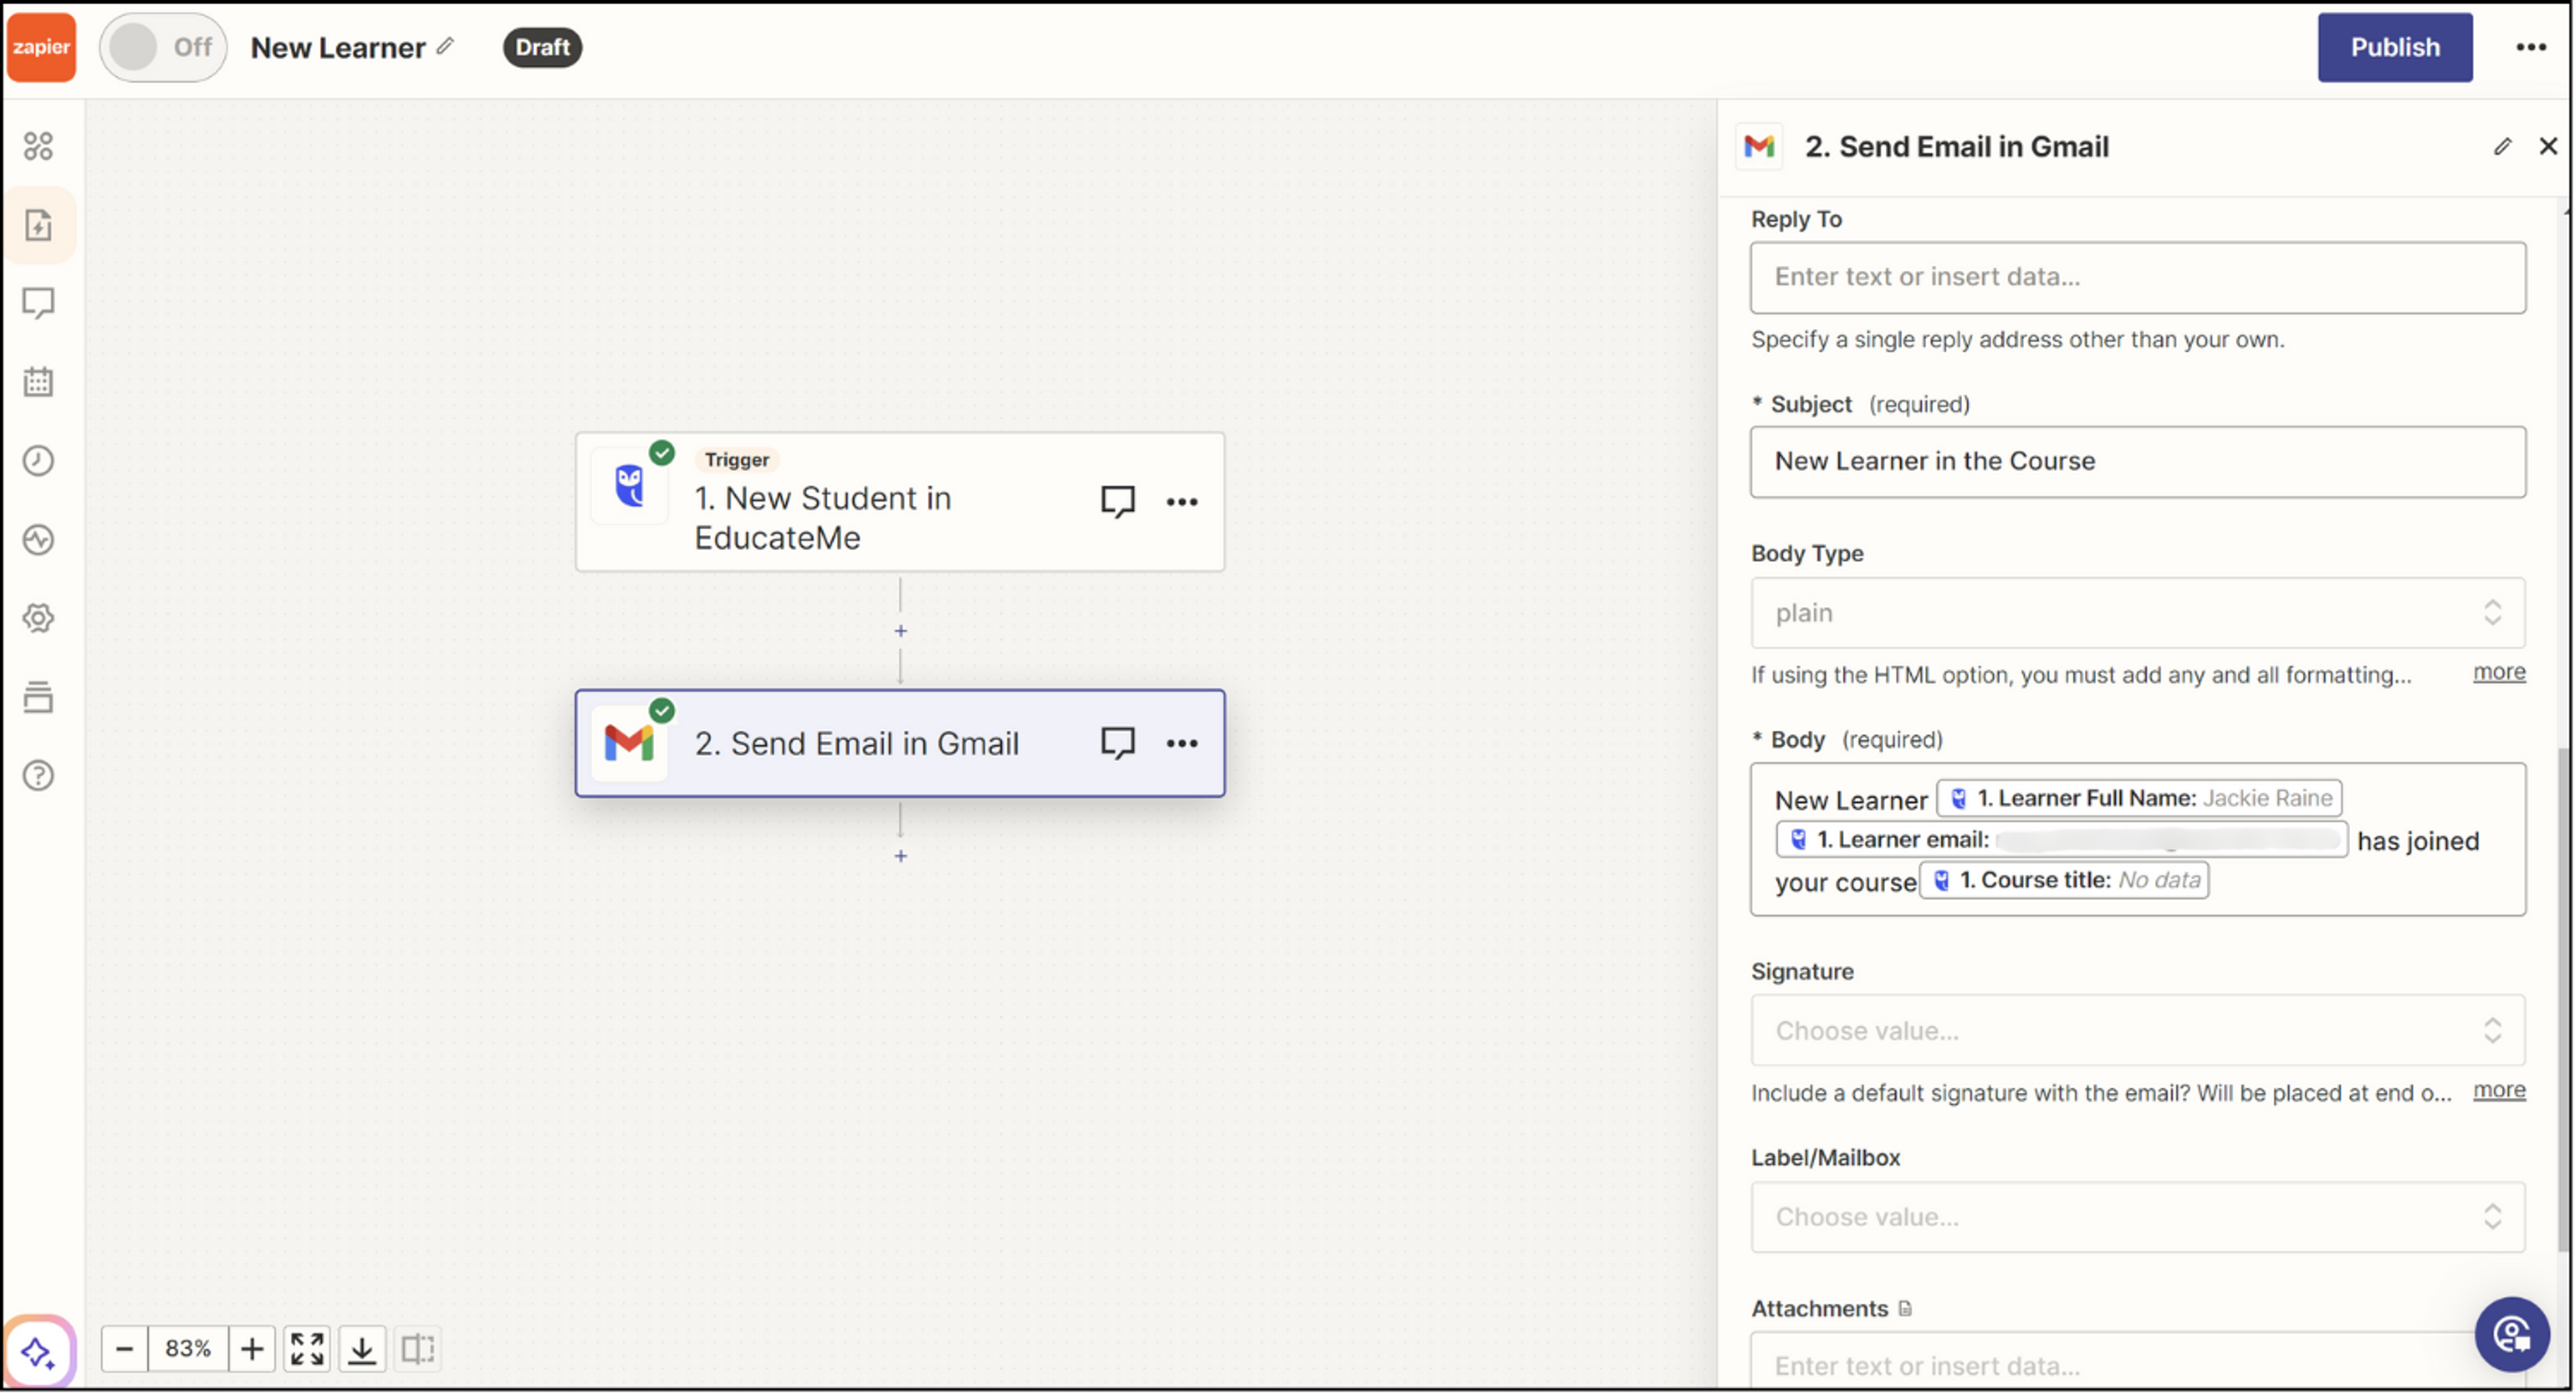Viewport: 2576px width, 1400px height.
Task: Open the Label/Mailbox dropdown
Action: pyautogui.click(x=2137, y=1216)
